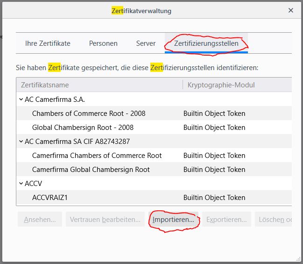Image resolution: width=303 pixels, height=264 pixels.
Task: Click the Importieren... button
Action: (x=173, y=220)
